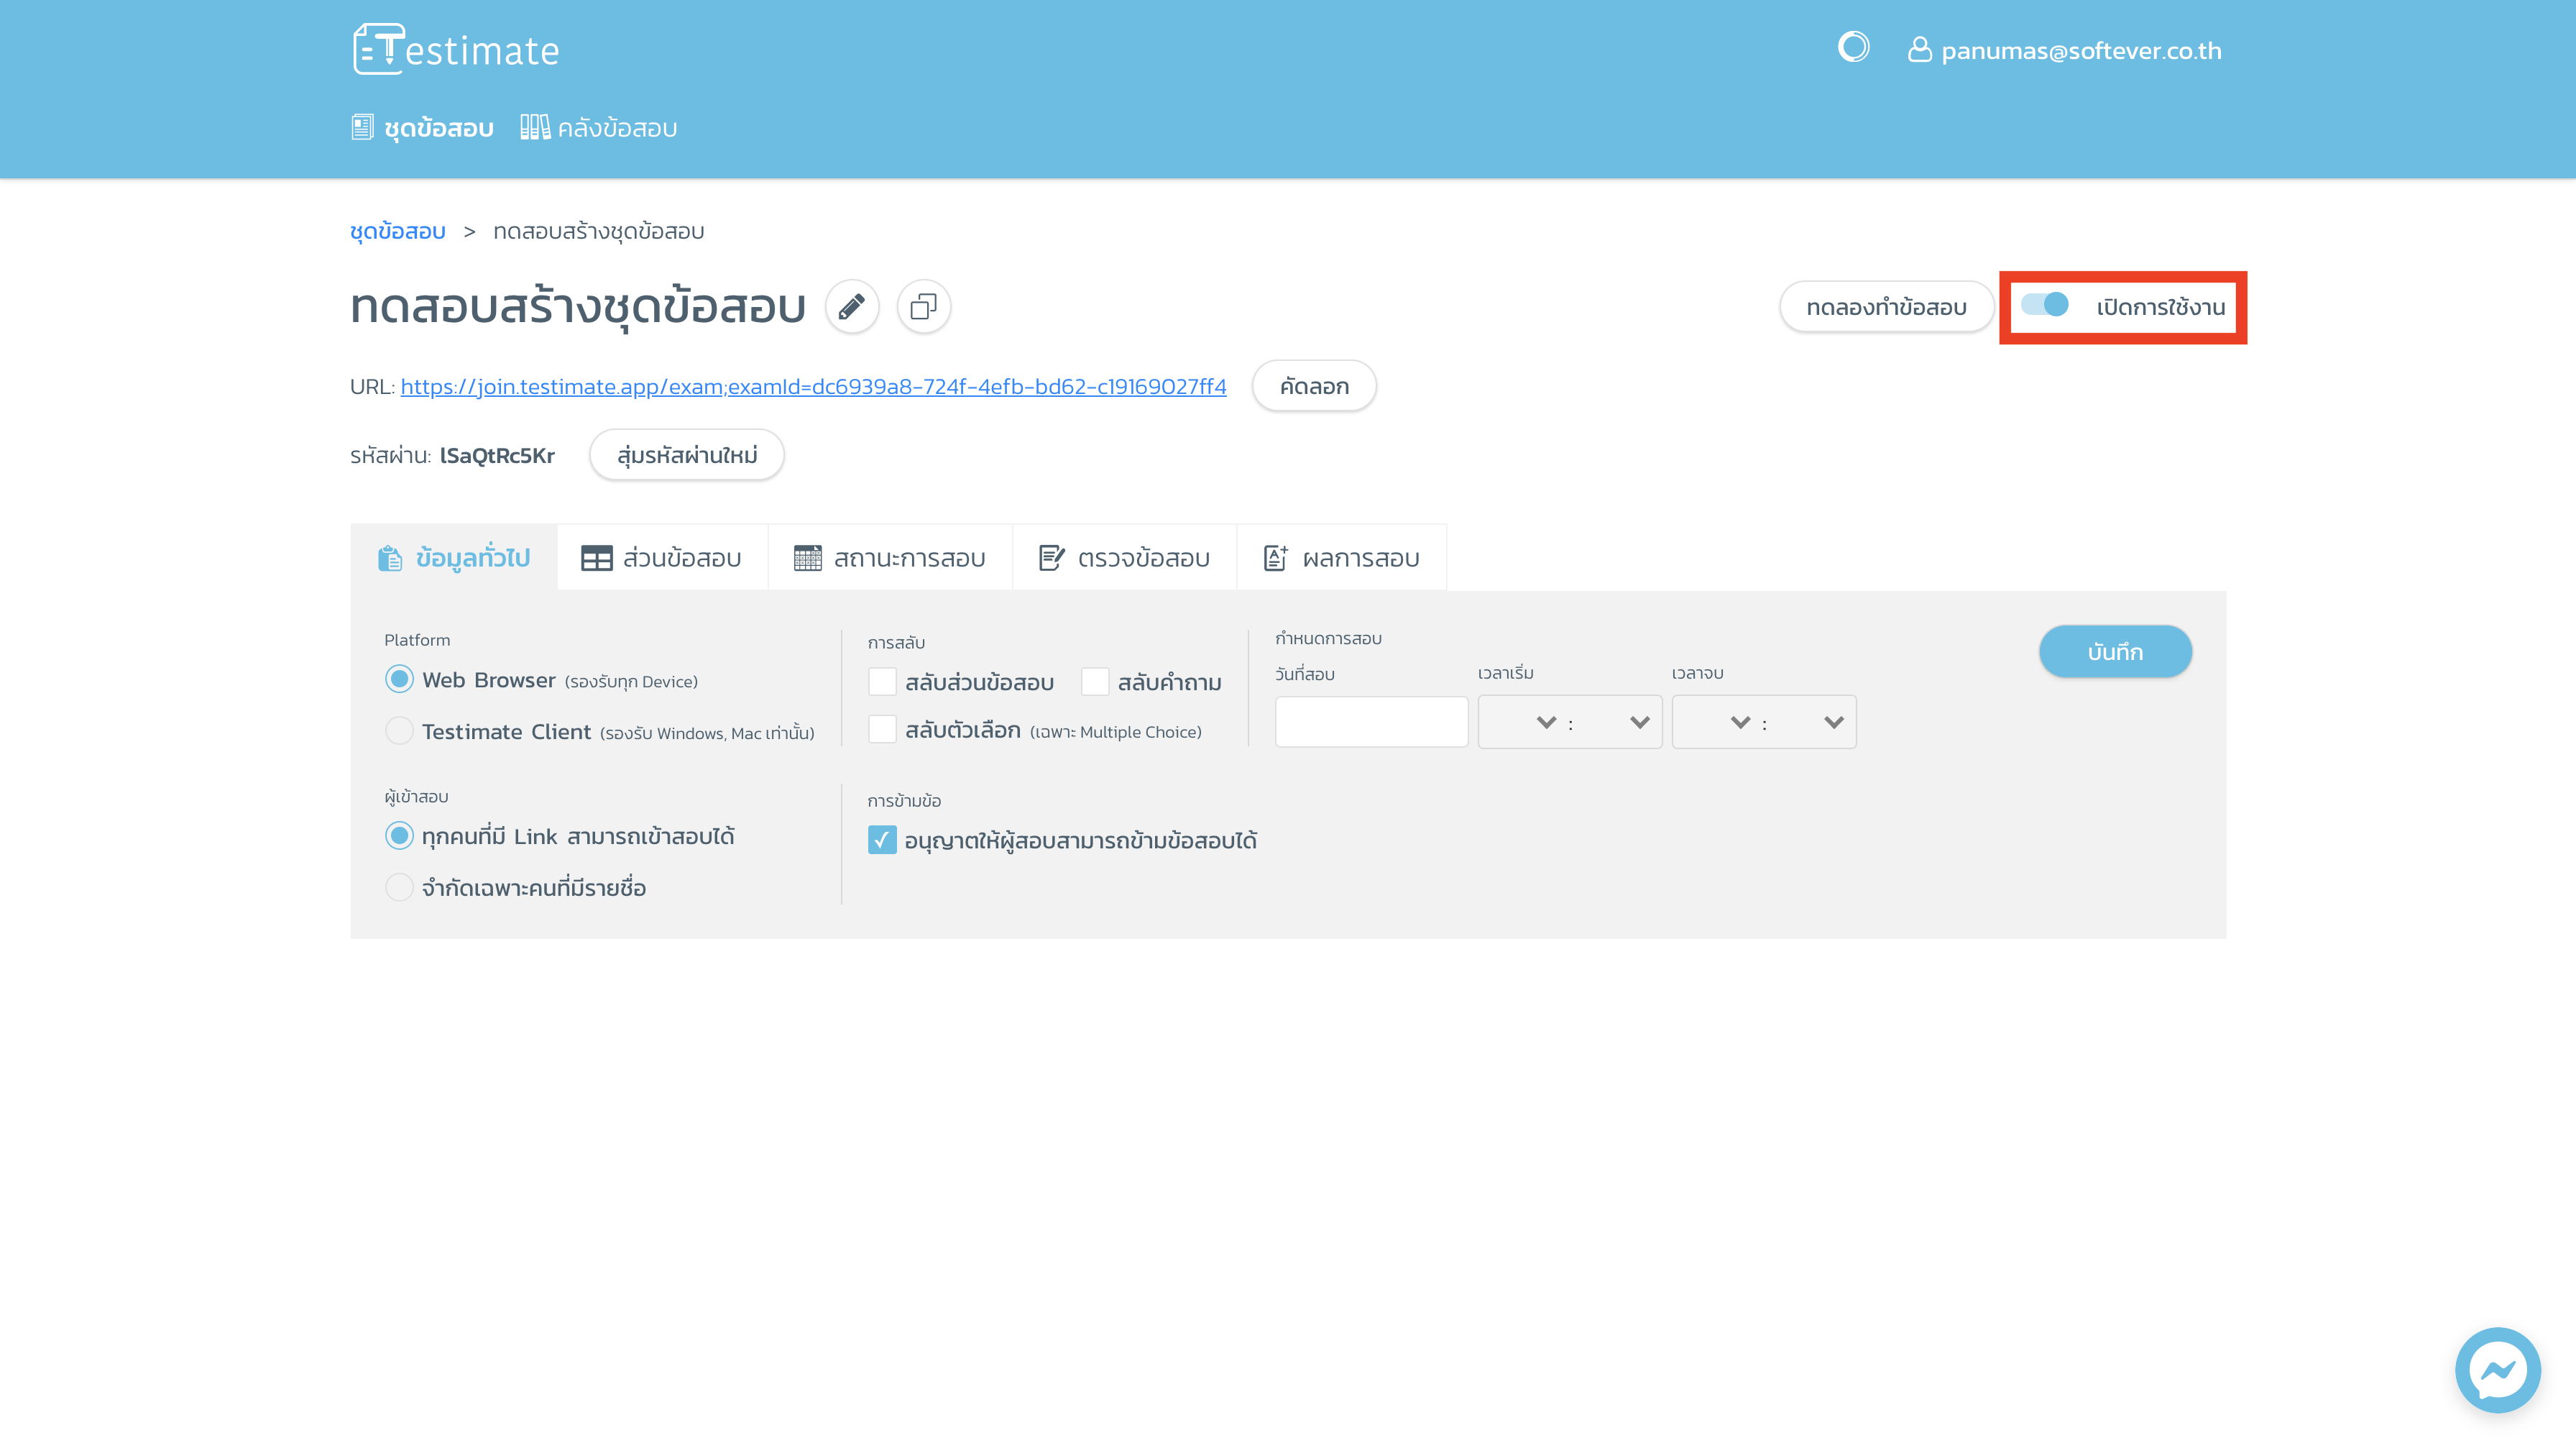Select the Testimate Client radio button
The image size is (2576, 1448).
399,731
